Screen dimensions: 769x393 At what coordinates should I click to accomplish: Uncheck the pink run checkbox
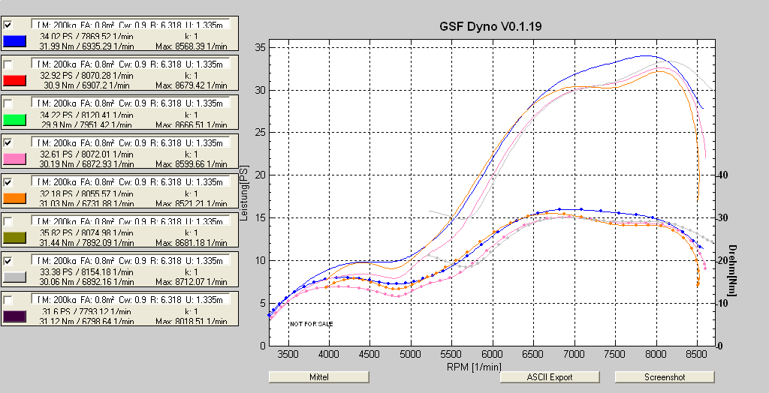8,142
